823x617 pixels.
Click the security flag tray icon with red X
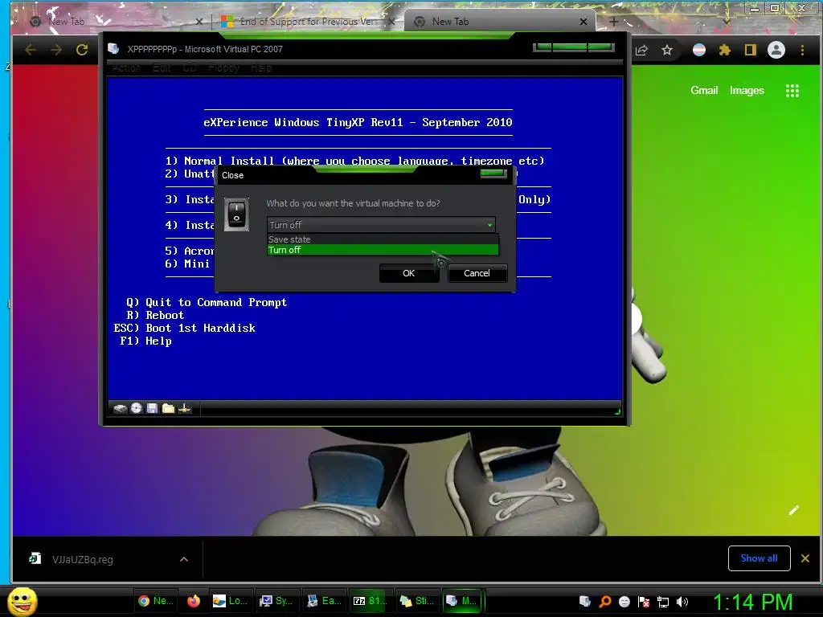coord(644,602)
